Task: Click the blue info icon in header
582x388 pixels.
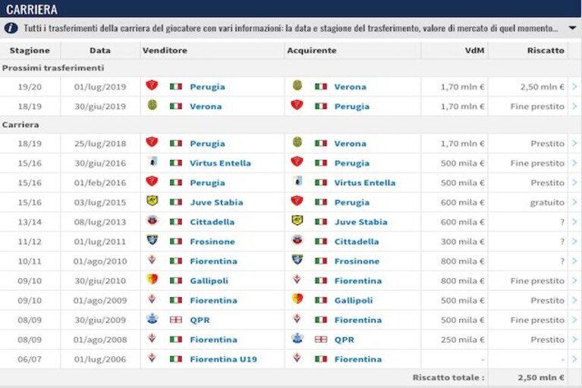Action: click(11, 28)
